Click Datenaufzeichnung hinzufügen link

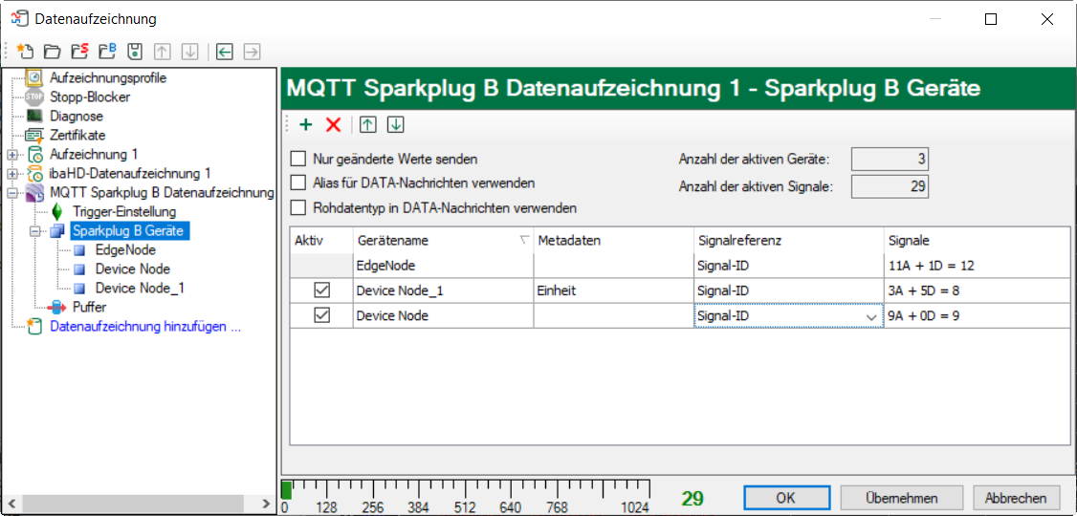coord(145,327)
